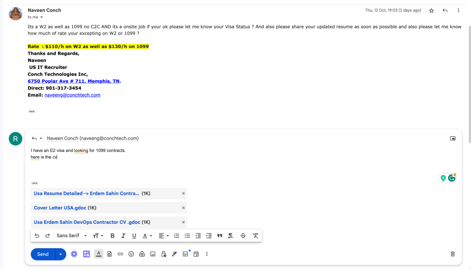Attach files to the reply
471x269 pixels.
coord(109,254)
